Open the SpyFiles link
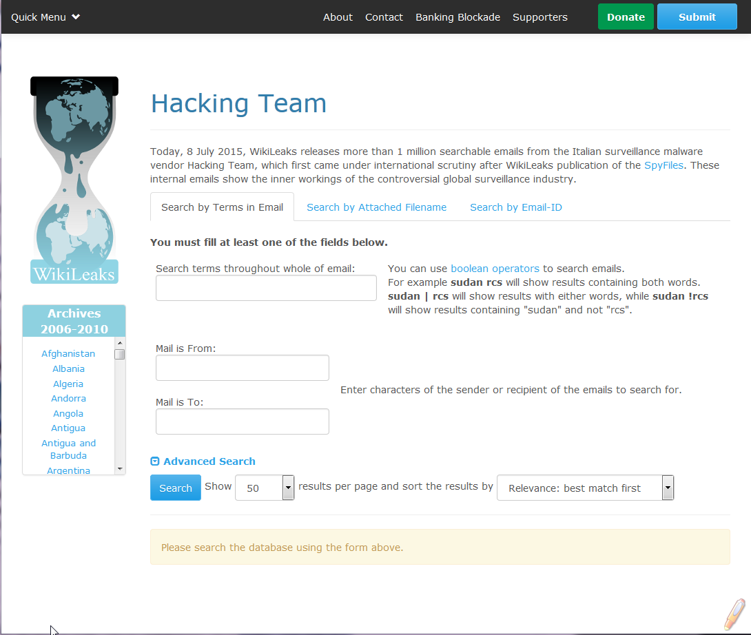This screenshot has width=751, height=635. (663, 165)
